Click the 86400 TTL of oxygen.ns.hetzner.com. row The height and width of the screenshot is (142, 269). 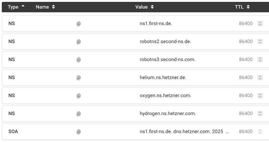[246, 95]
